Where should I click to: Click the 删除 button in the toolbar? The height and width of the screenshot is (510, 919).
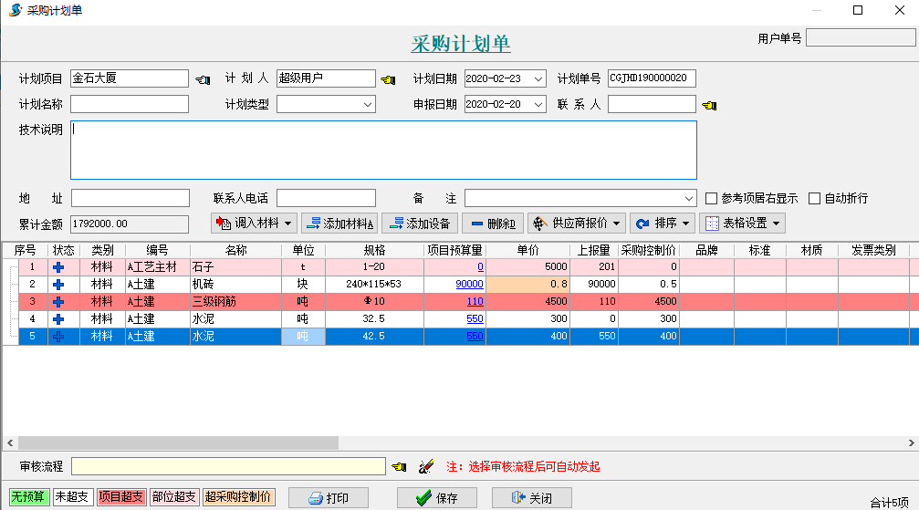pos(492,224)
